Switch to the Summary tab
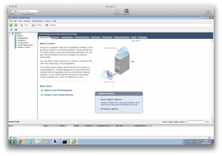Viewport: 222px width, 156px height. coord(56,37)
